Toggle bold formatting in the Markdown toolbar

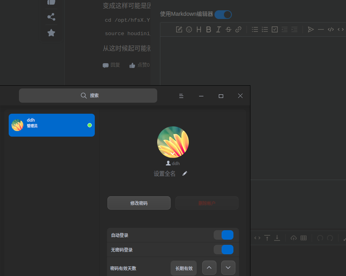tap(209, 29)
